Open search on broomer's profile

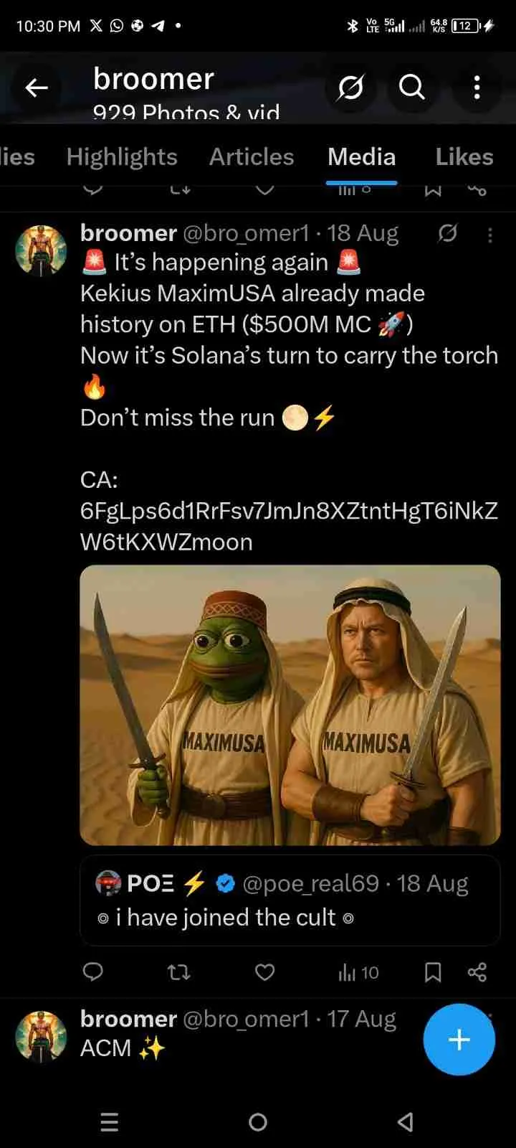412,88
